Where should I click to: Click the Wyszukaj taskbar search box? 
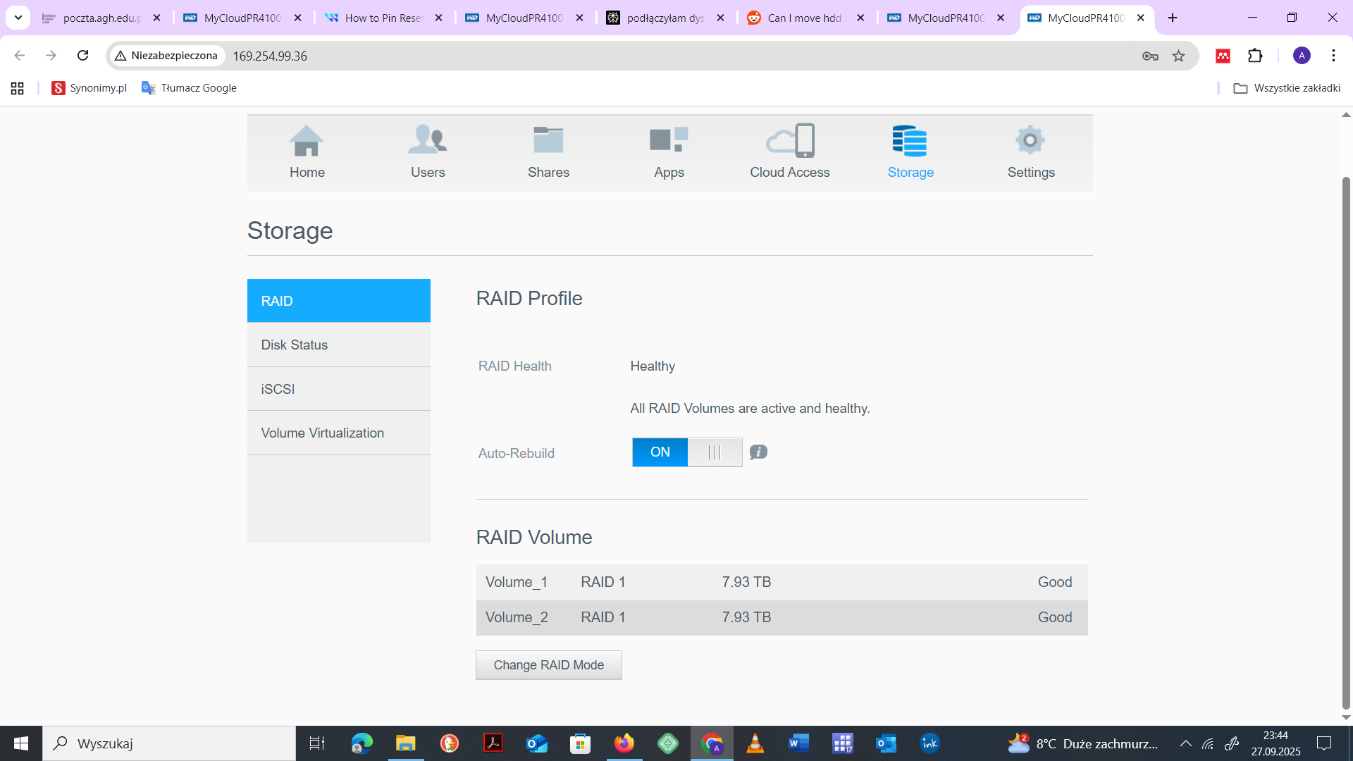(x=169, y=743)
